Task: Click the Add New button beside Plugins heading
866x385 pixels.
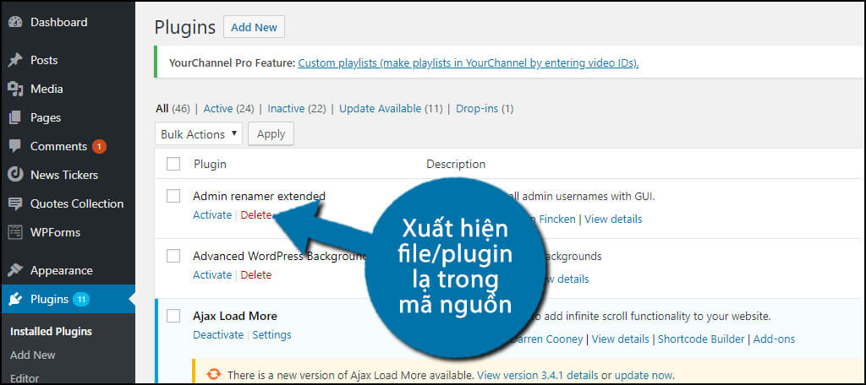Action: [x=254, y=27]
